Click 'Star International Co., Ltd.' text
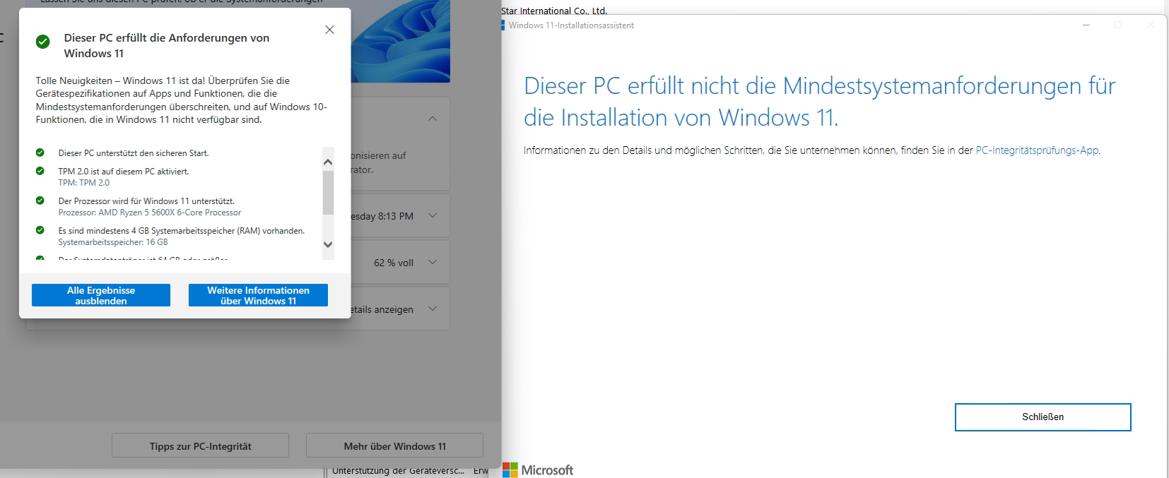This screenshot has height=478, width=1169. click(x=554, y=11)
